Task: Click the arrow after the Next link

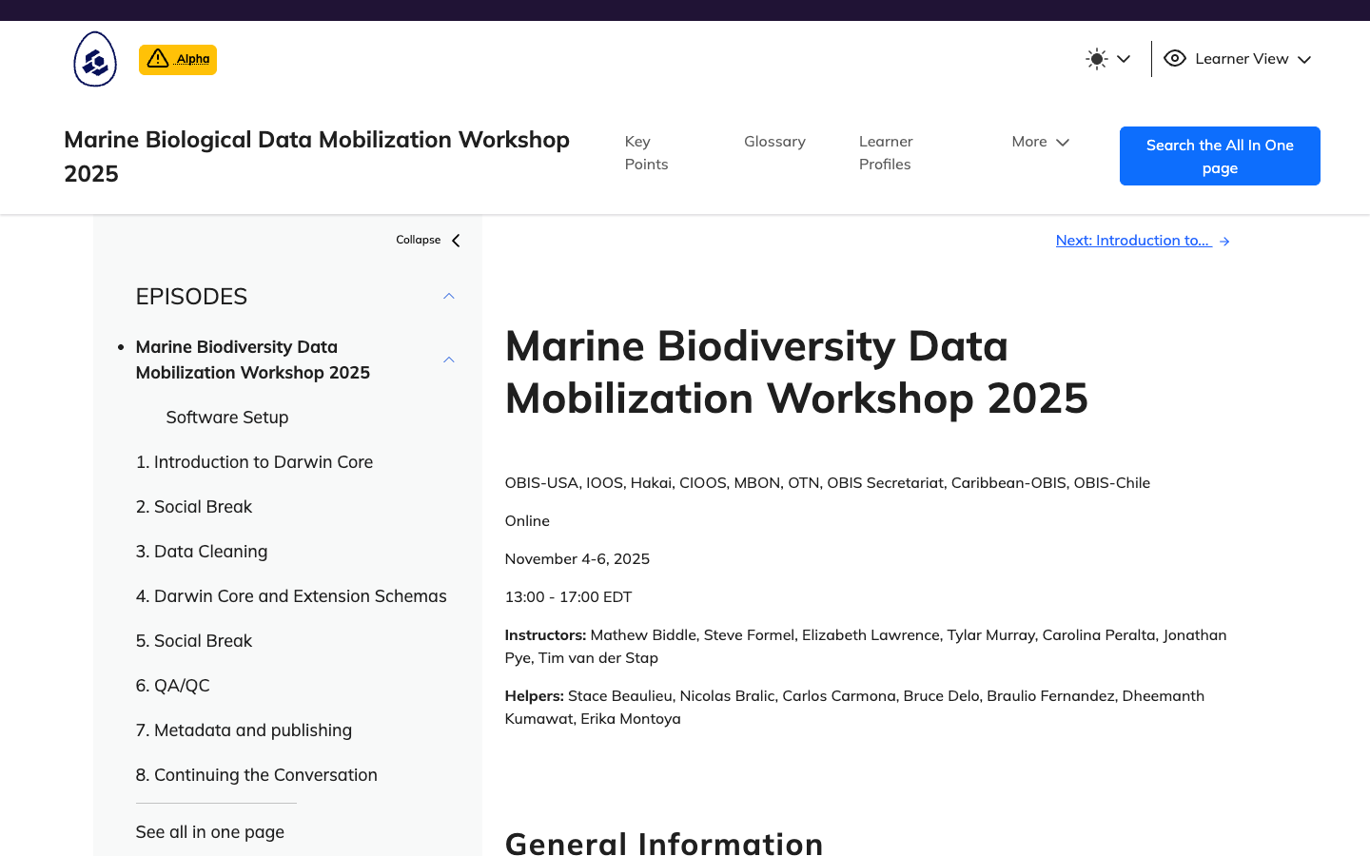Action: [1224, 242]
